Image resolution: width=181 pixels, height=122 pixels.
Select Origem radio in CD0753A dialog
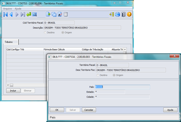114,75
